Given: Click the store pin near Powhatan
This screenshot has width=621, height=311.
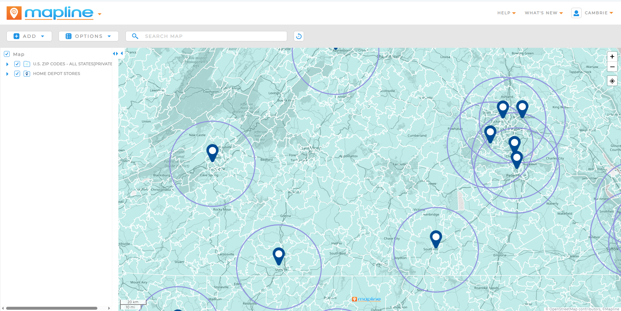Looking at the screenshot, I should click(490, 134).
